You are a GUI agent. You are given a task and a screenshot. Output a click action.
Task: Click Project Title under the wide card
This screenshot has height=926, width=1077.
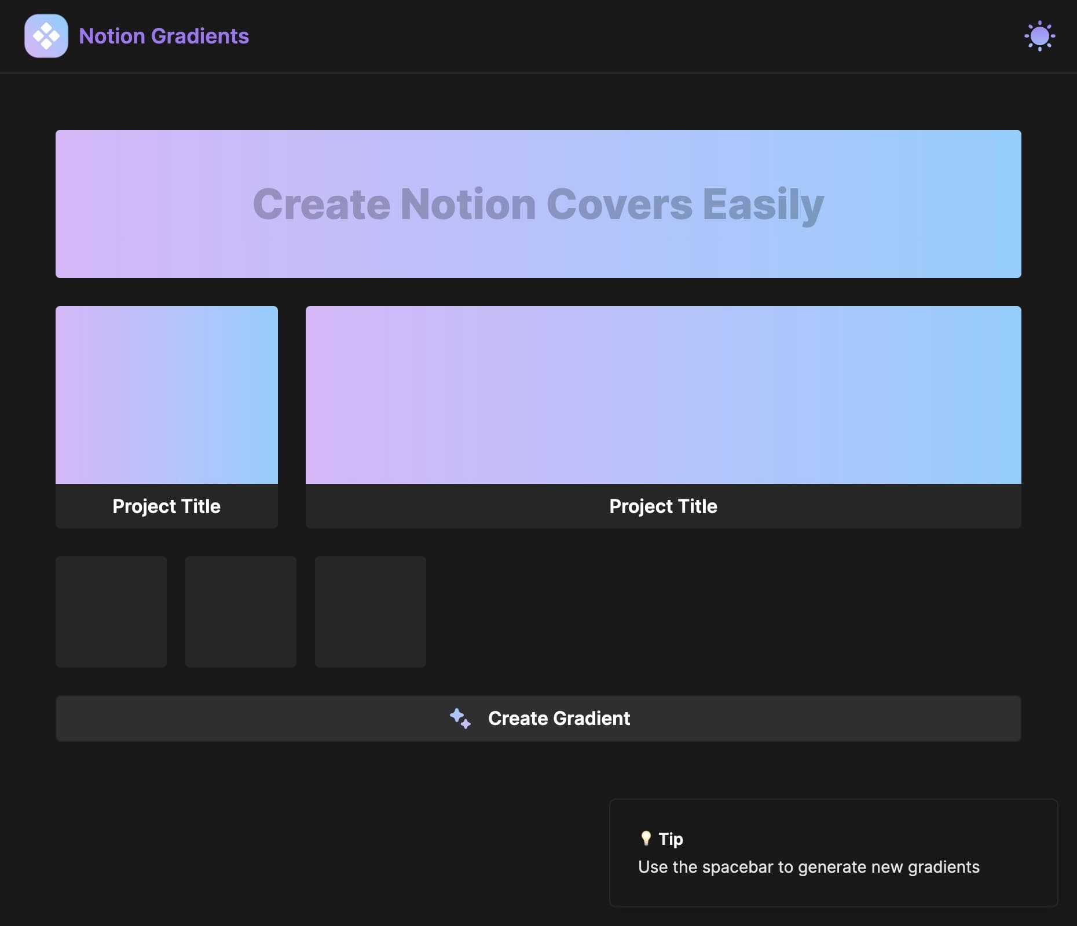[x=664, y=506]
